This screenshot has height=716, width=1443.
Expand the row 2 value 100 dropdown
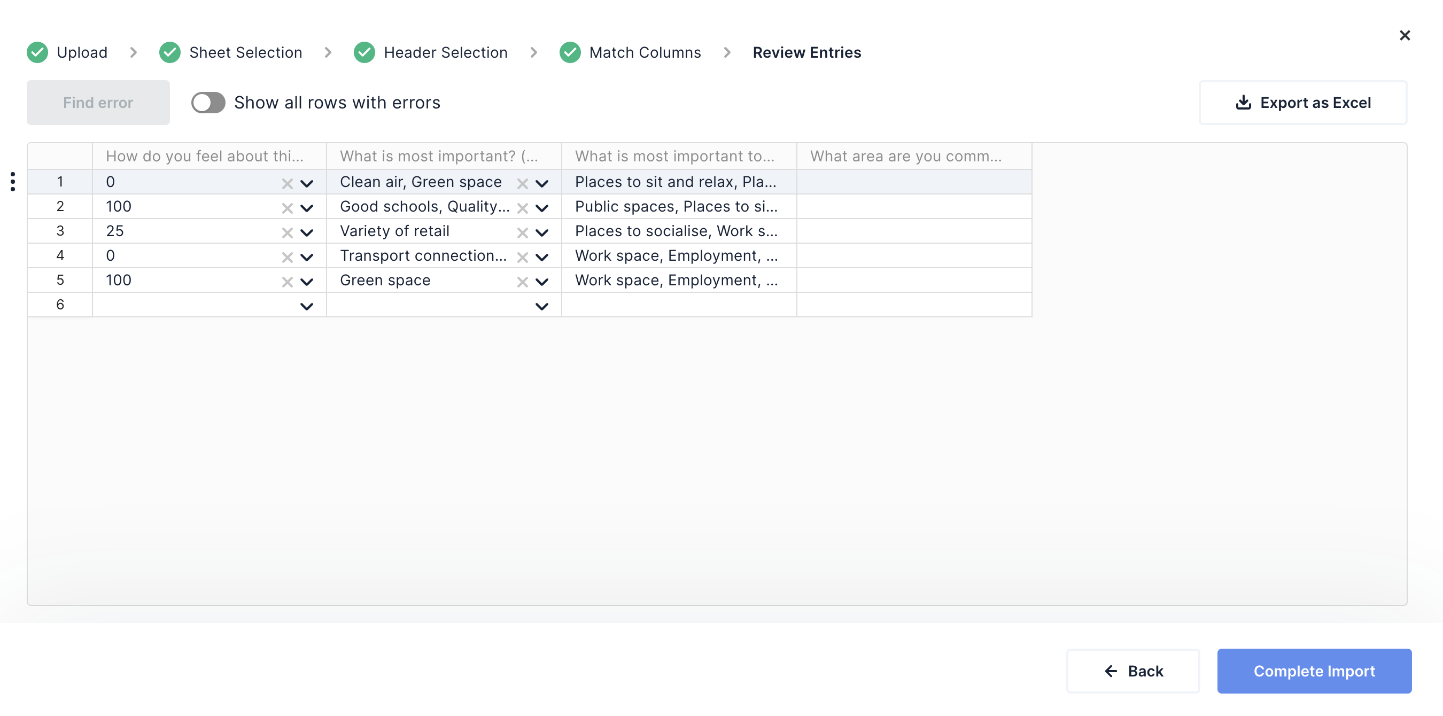click(306, 208)
